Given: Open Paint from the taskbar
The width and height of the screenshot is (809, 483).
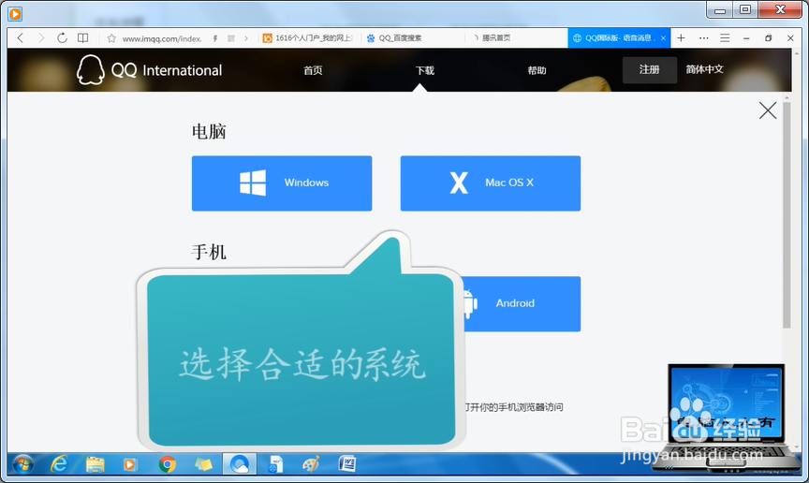Looking at the screenshot, I should (311, 464).
